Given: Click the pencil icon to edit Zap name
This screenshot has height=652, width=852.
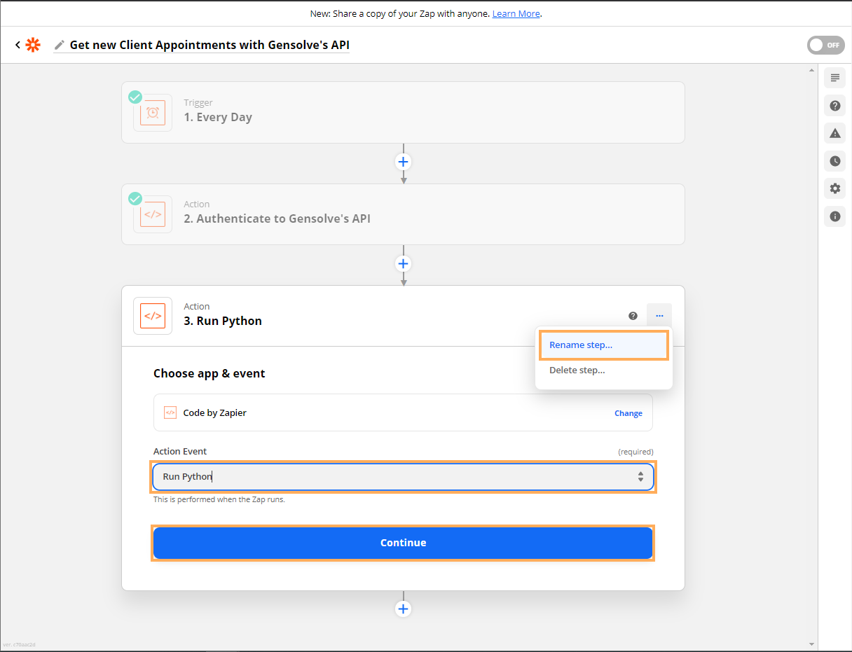Looking at the screenshot, I should tap(60, 45).
